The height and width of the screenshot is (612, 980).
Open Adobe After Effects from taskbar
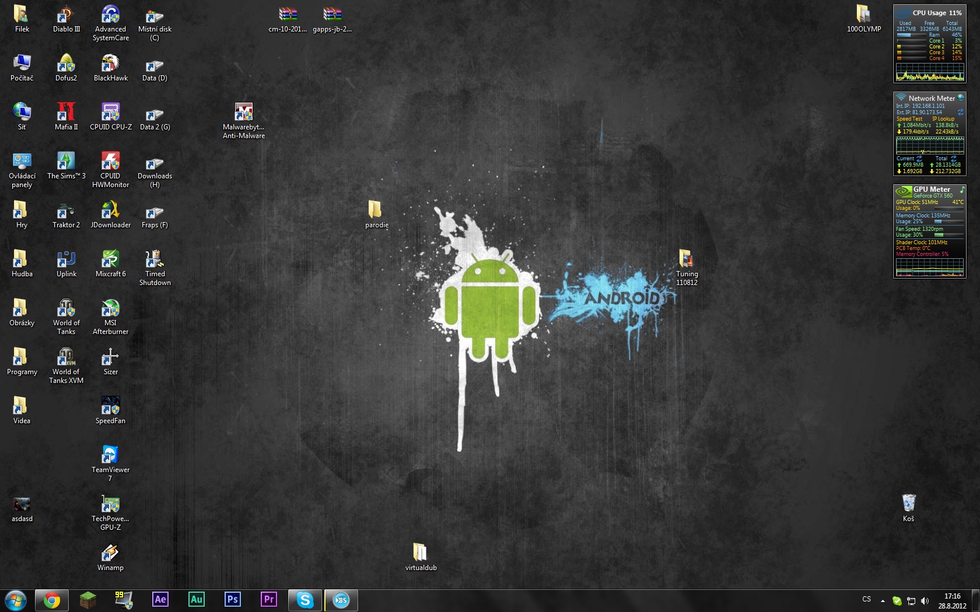pyautogui.click(x=160, y=600)
